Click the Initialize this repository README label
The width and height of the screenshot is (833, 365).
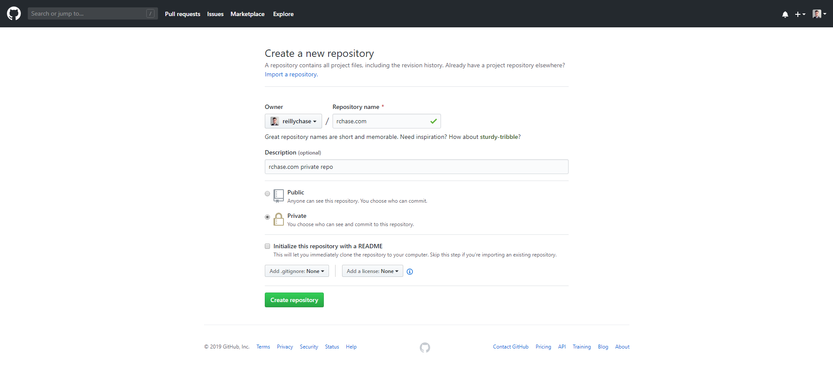[x=328, y=246]
